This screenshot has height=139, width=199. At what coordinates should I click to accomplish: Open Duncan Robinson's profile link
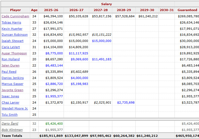click(x=15, y=35)
